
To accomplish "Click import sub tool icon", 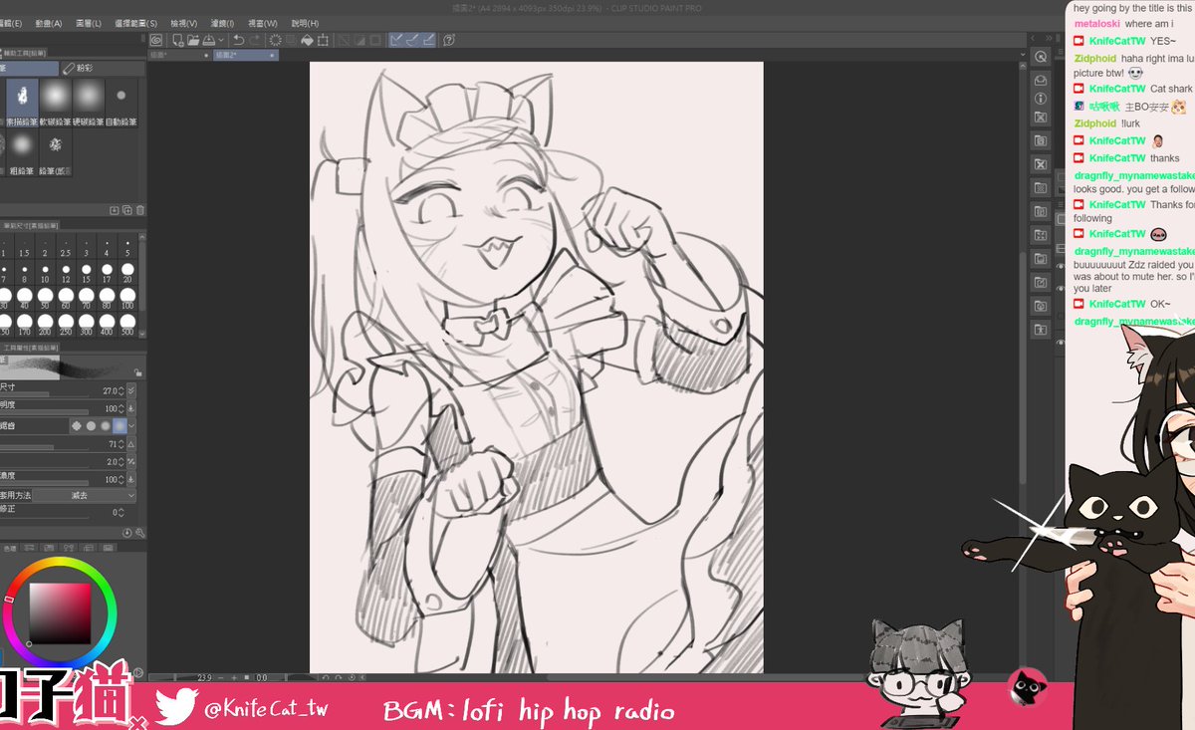I will 115,210.
